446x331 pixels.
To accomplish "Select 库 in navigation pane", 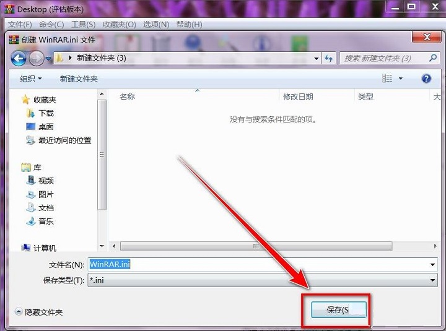I will click(x=37, y=168).
